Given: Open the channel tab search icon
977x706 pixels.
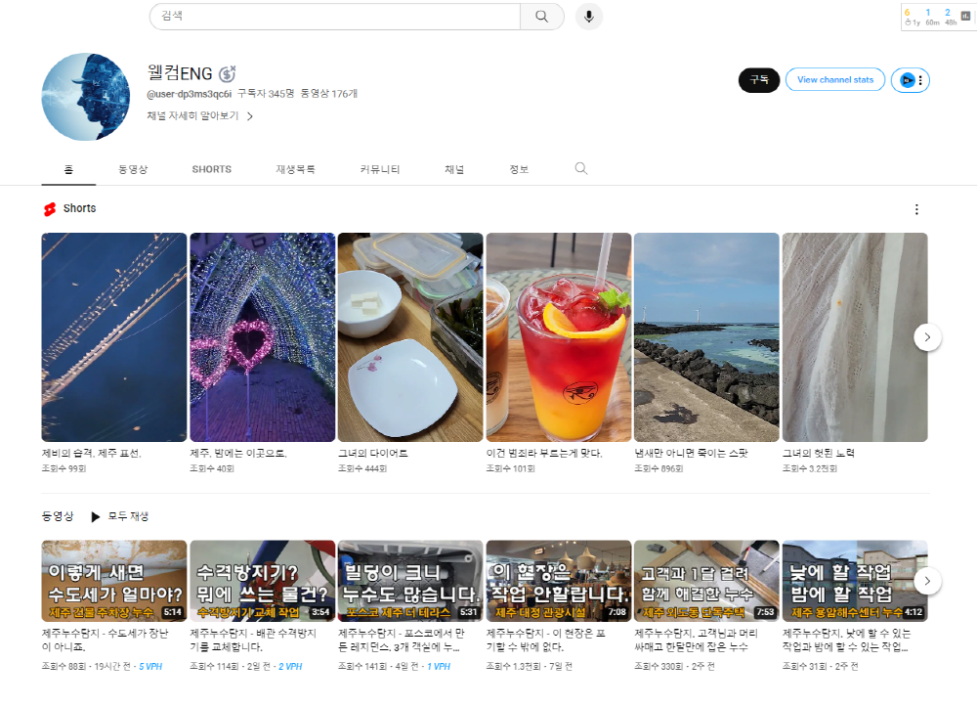Looking at the screenshot, I should (x=580, y=168).
